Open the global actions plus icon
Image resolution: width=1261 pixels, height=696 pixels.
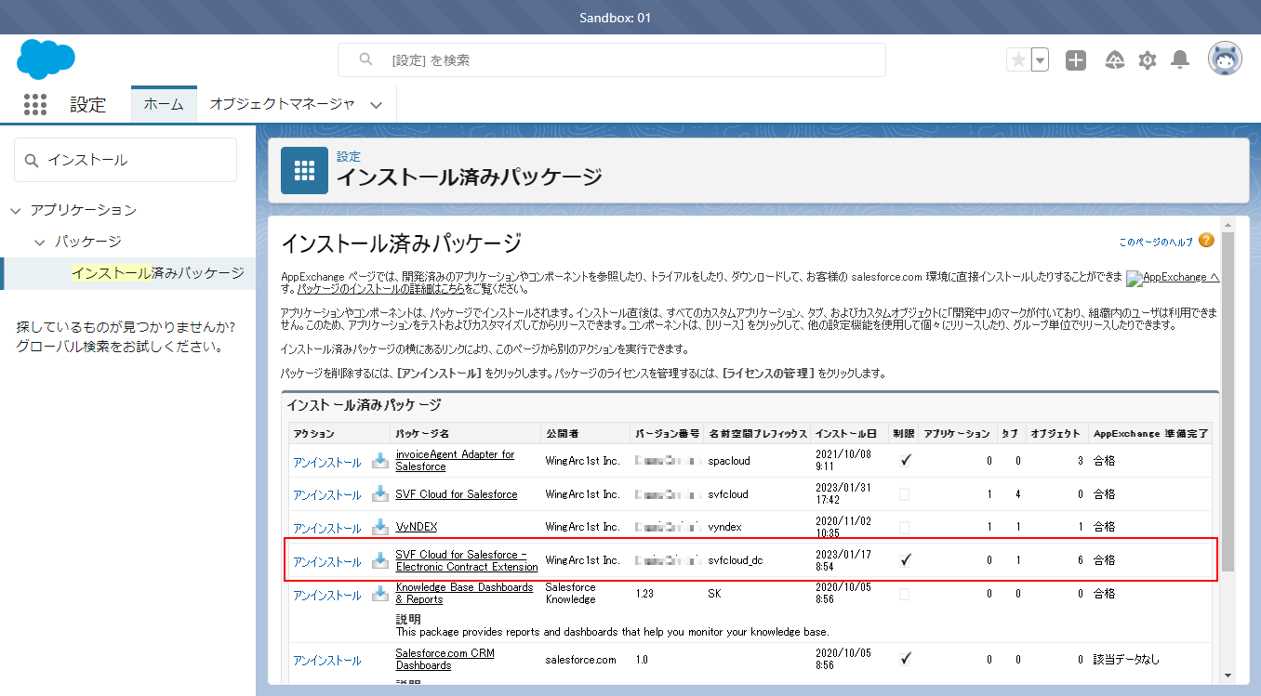1076,59
